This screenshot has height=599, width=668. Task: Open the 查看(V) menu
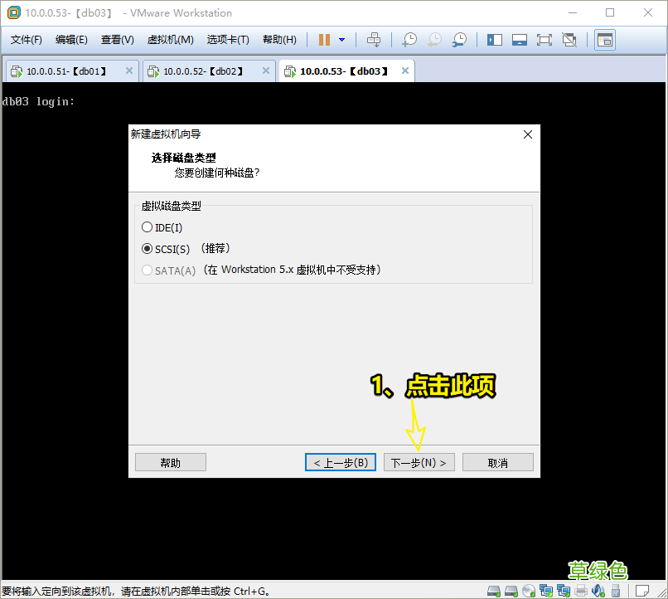(117, 40)
